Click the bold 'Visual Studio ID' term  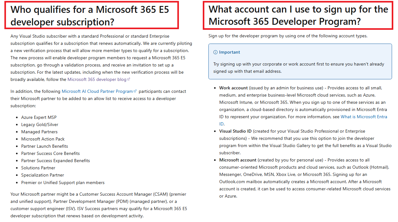235,131
